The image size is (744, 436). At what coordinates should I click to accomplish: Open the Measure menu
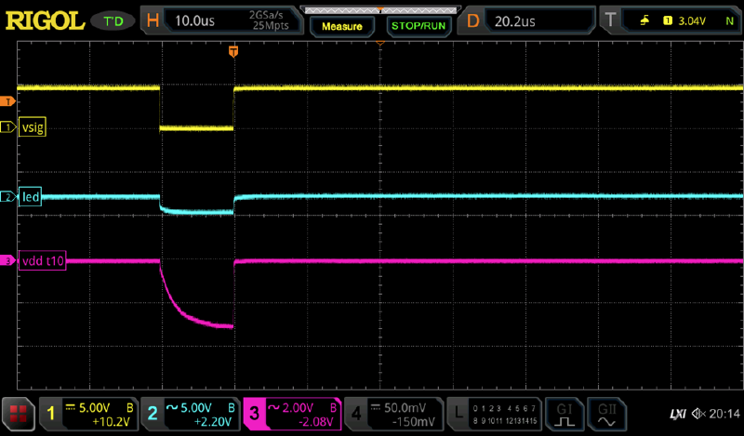click(341, 26)
